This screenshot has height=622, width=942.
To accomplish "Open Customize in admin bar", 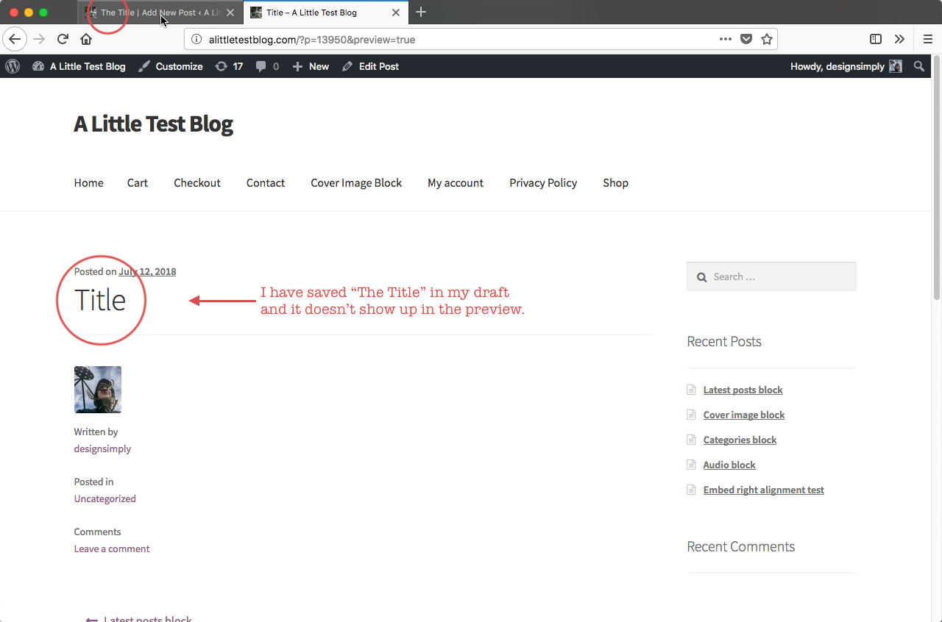I will 170,66.
